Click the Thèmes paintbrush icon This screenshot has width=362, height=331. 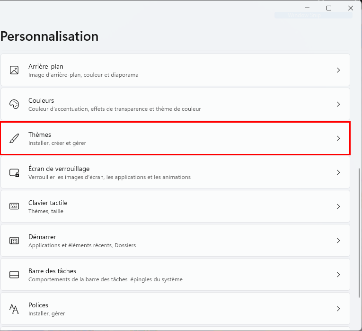(14, 138)
